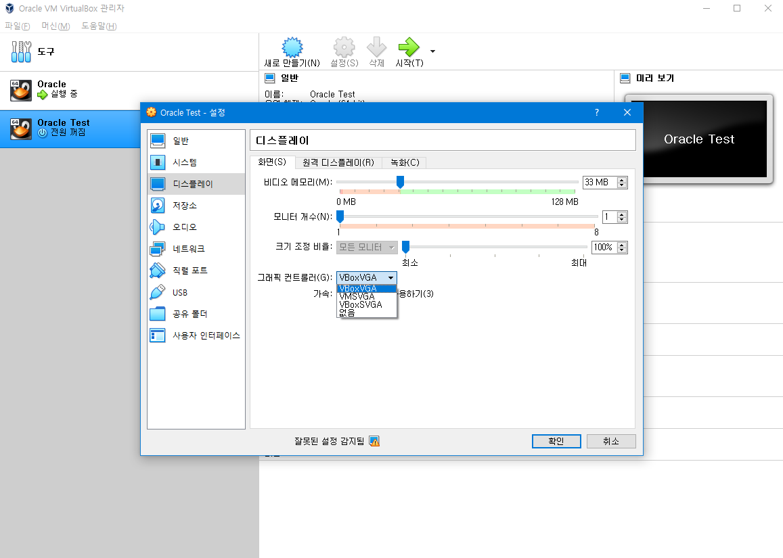Click the Cancel (취소) button

tap(611, 441)
